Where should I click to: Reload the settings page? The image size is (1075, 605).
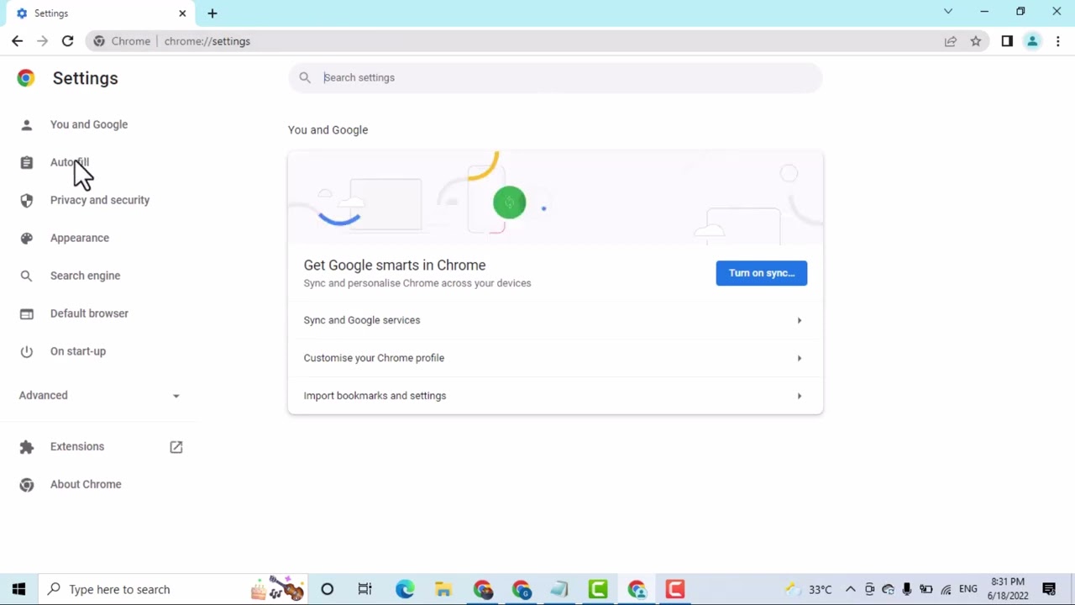pos(67,41)
